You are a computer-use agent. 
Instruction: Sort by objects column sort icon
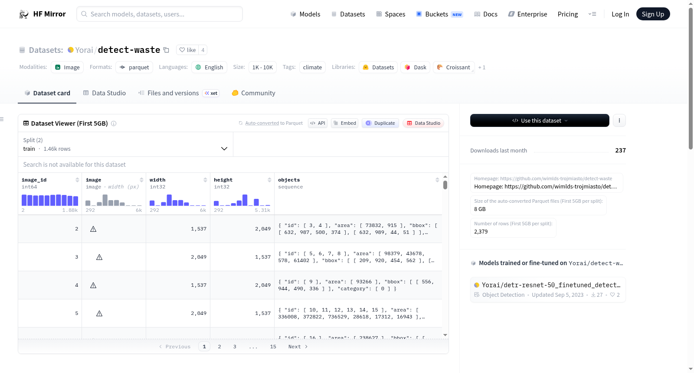pos(437,180)
